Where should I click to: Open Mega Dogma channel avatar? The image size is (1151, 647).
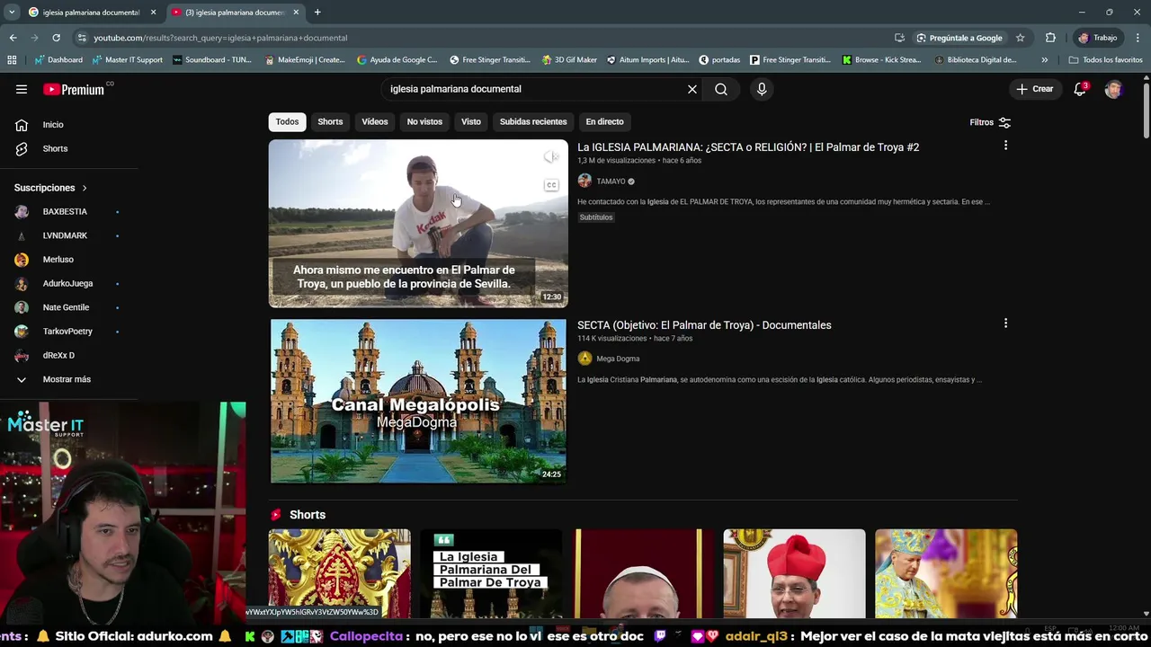(584, 359)
